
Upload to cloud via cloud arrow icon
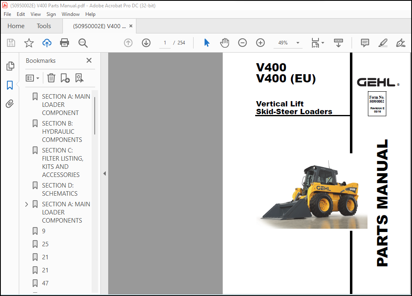point(47,43)
